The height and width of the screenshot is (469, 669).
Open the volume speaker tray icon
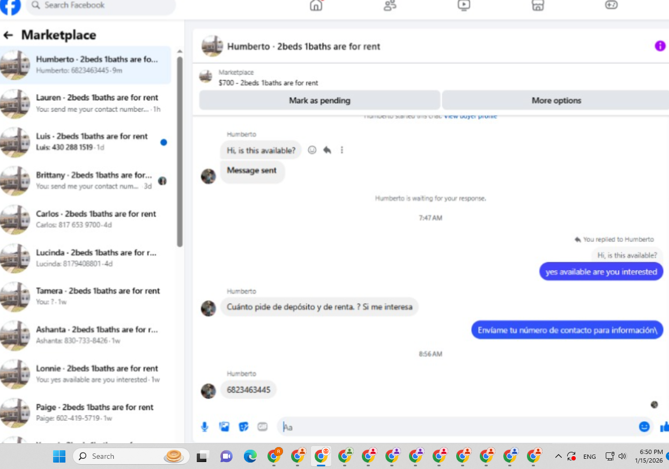[622, 456]
